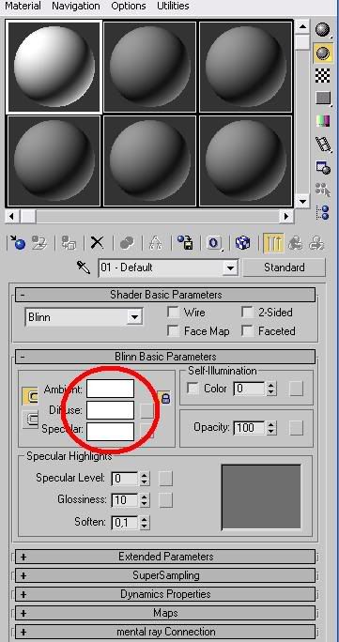The image size is (339, 642).
Task: Click the Reset Map/Mtl X icon
Action: (x=97, y=243)
